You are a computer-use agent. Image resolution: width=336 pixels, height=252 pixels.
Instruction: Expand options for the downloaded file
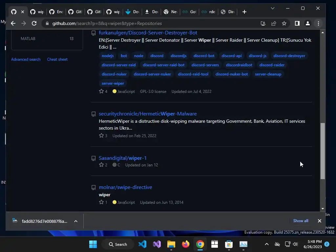tap(76, 221)
